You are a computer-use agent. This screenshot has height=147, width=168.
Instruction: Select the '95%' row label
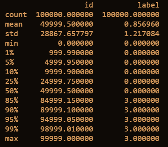[x=11, y=120]
